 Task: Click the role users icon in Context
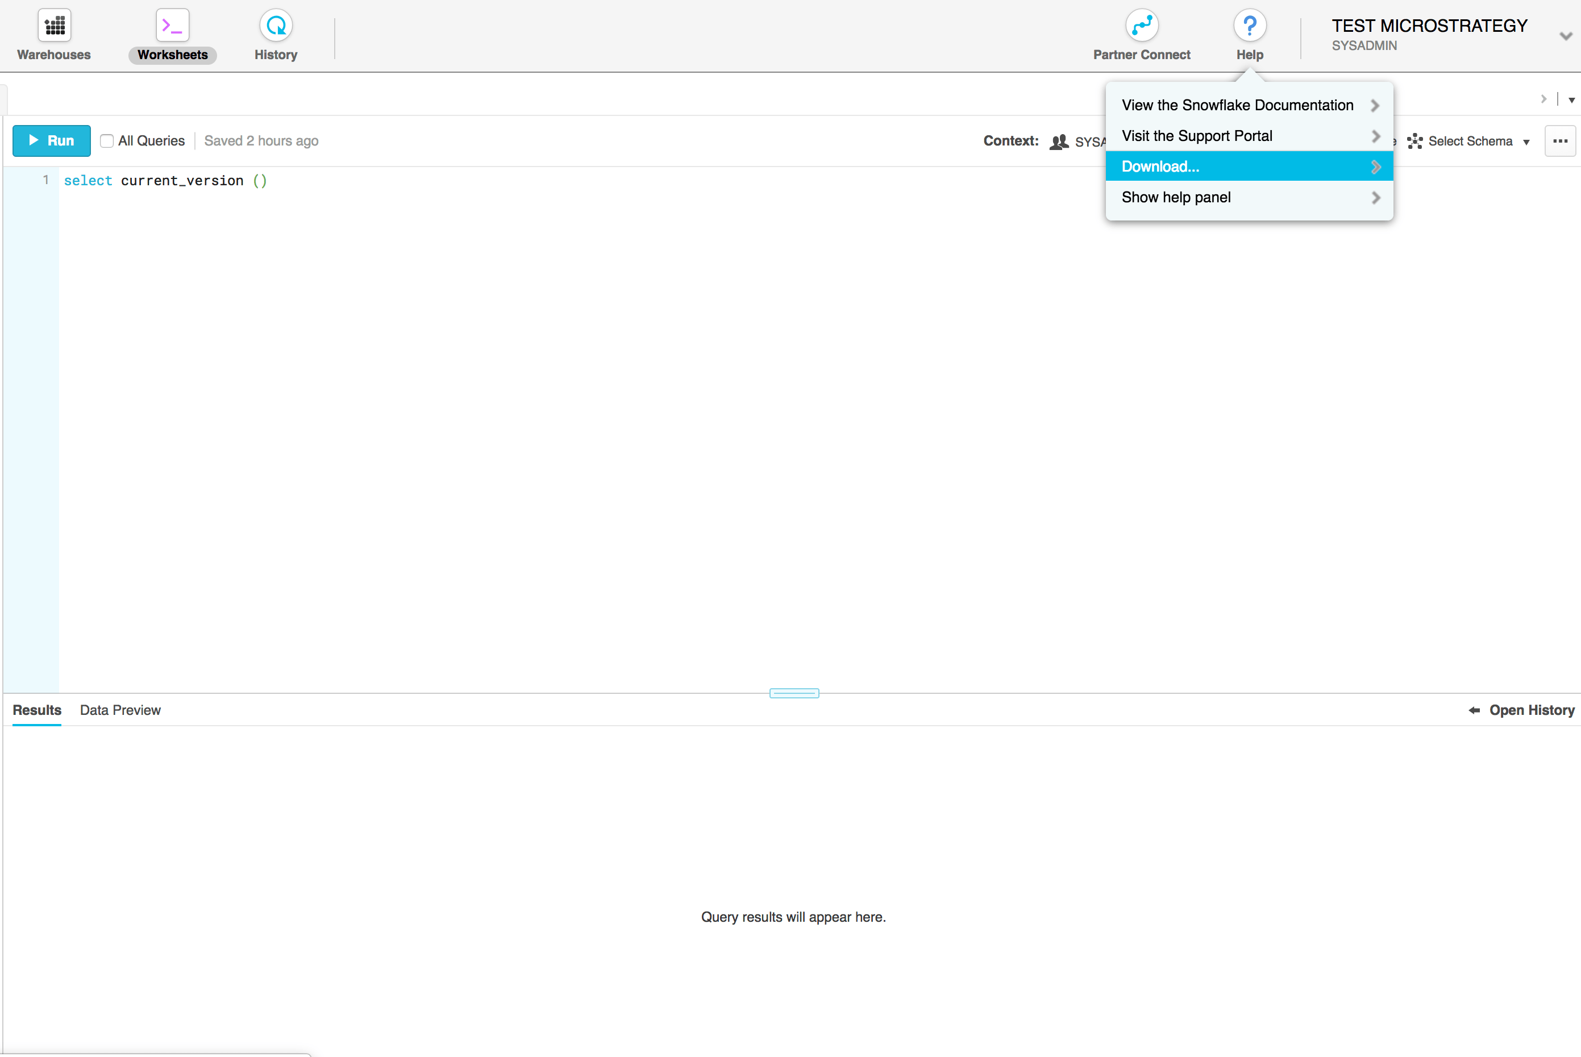click(x=1059, y=142)
